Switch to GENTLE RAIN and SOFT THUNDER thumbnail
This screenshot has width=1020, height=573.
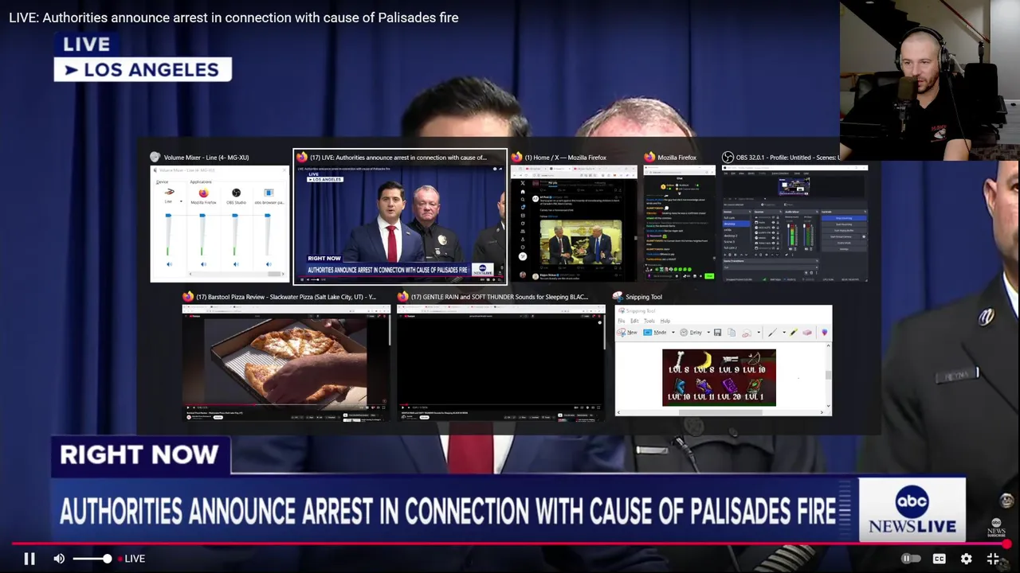coord(501,362)
